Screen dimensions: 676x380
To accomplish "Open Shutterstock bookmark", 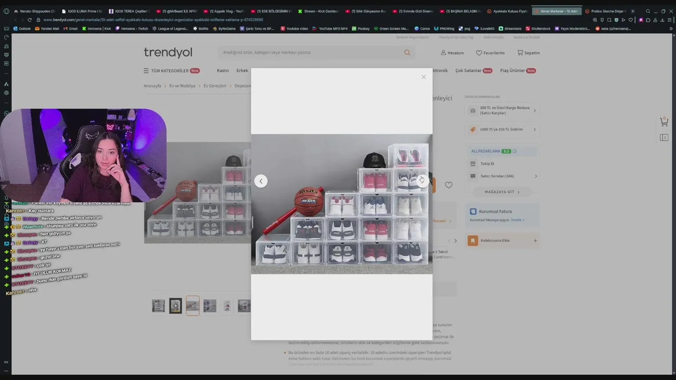I will click(538, 28).
